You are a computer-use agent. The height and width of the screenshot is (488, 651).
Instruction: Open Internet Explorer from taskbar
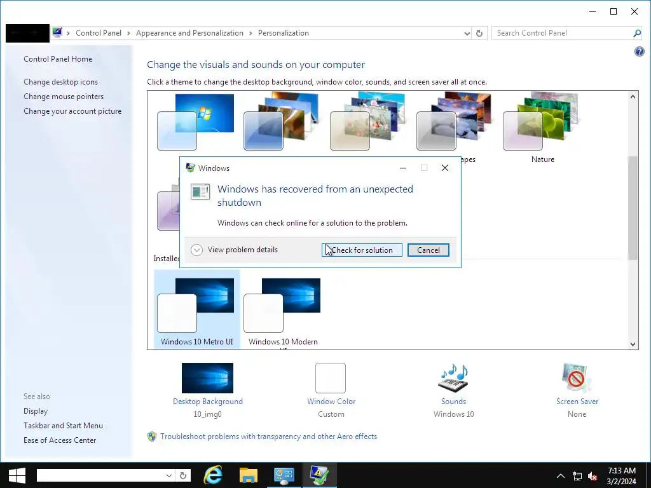point(212,475)
